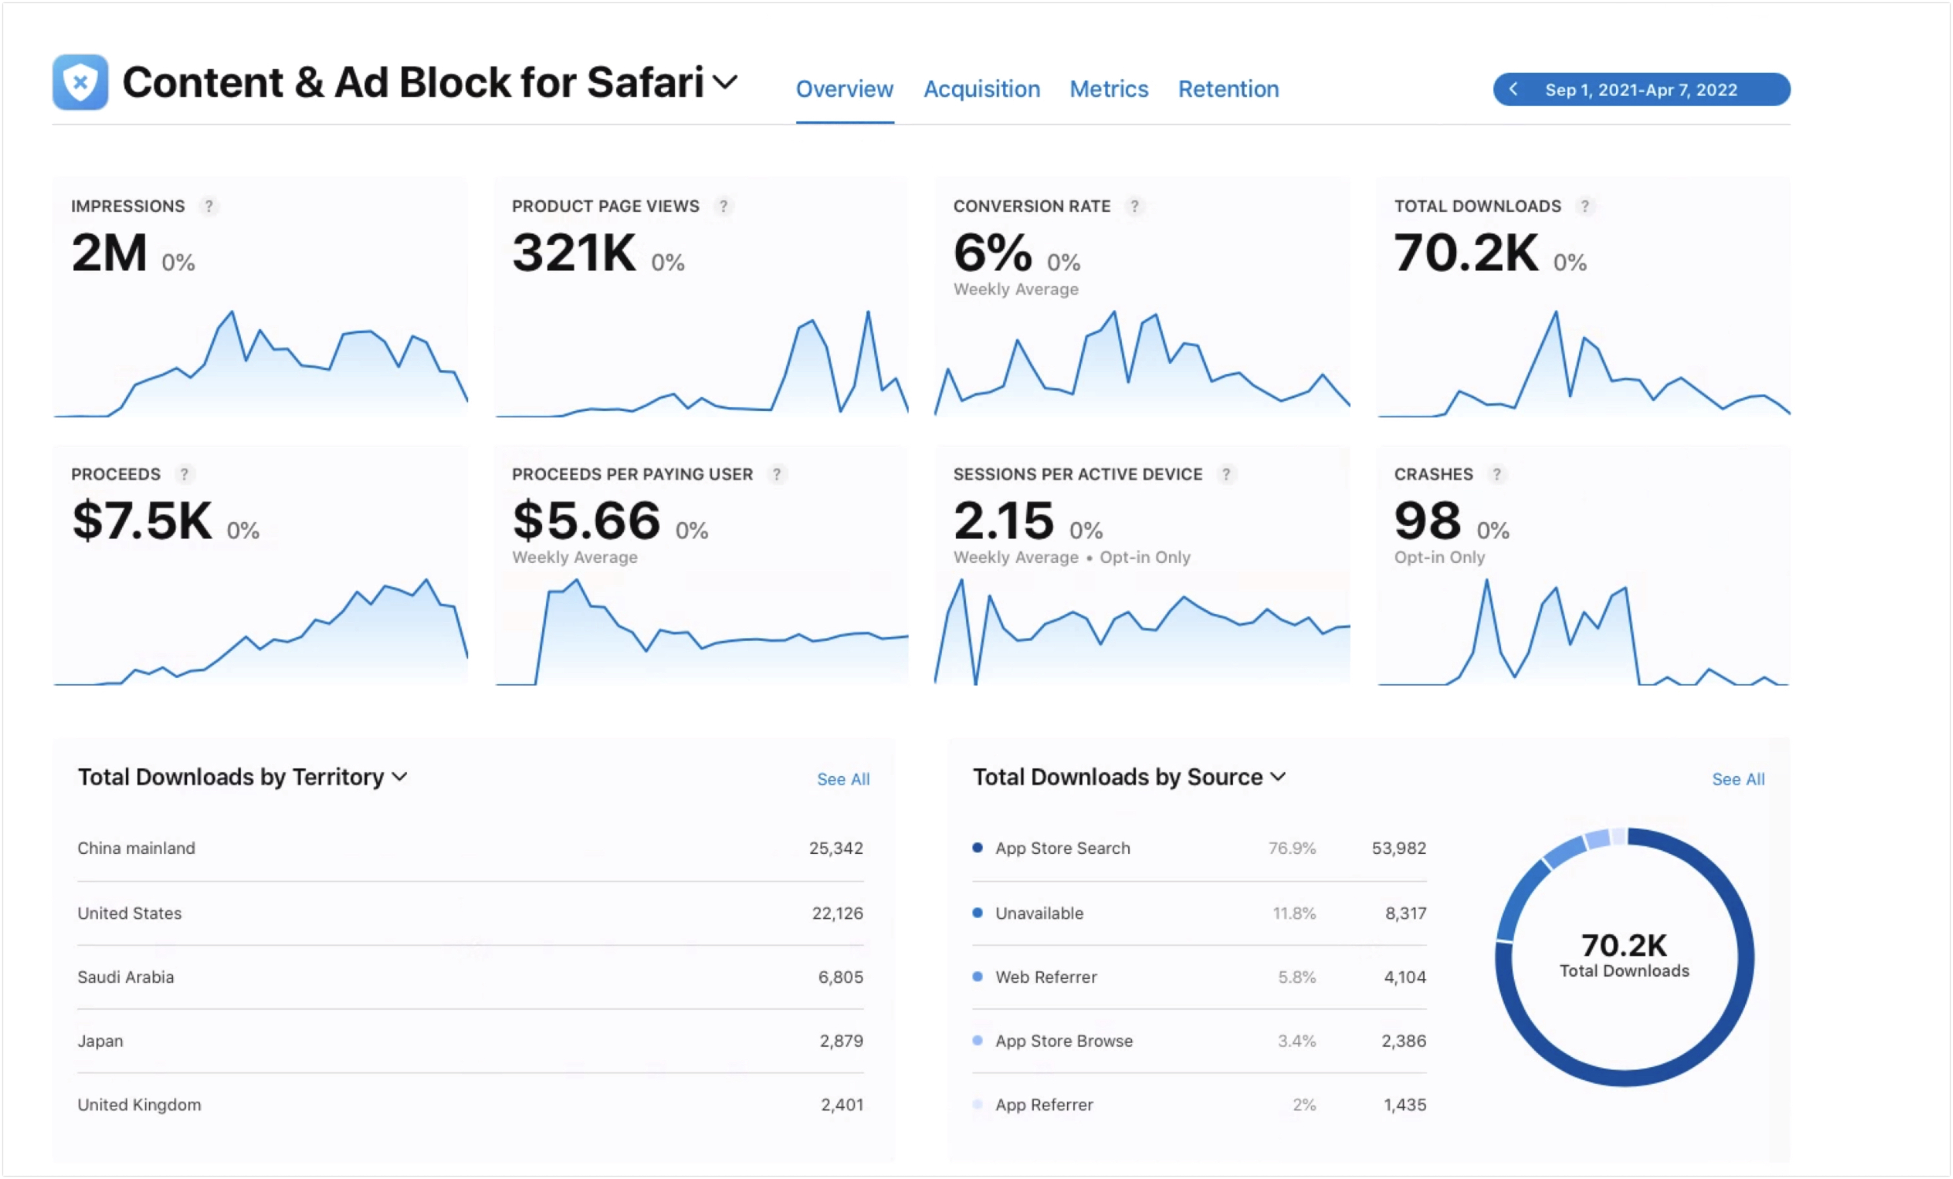
Task: Click the Sep 1, 2021-Apr 7, 2022 date range
Action: [x=1641, y=90]
